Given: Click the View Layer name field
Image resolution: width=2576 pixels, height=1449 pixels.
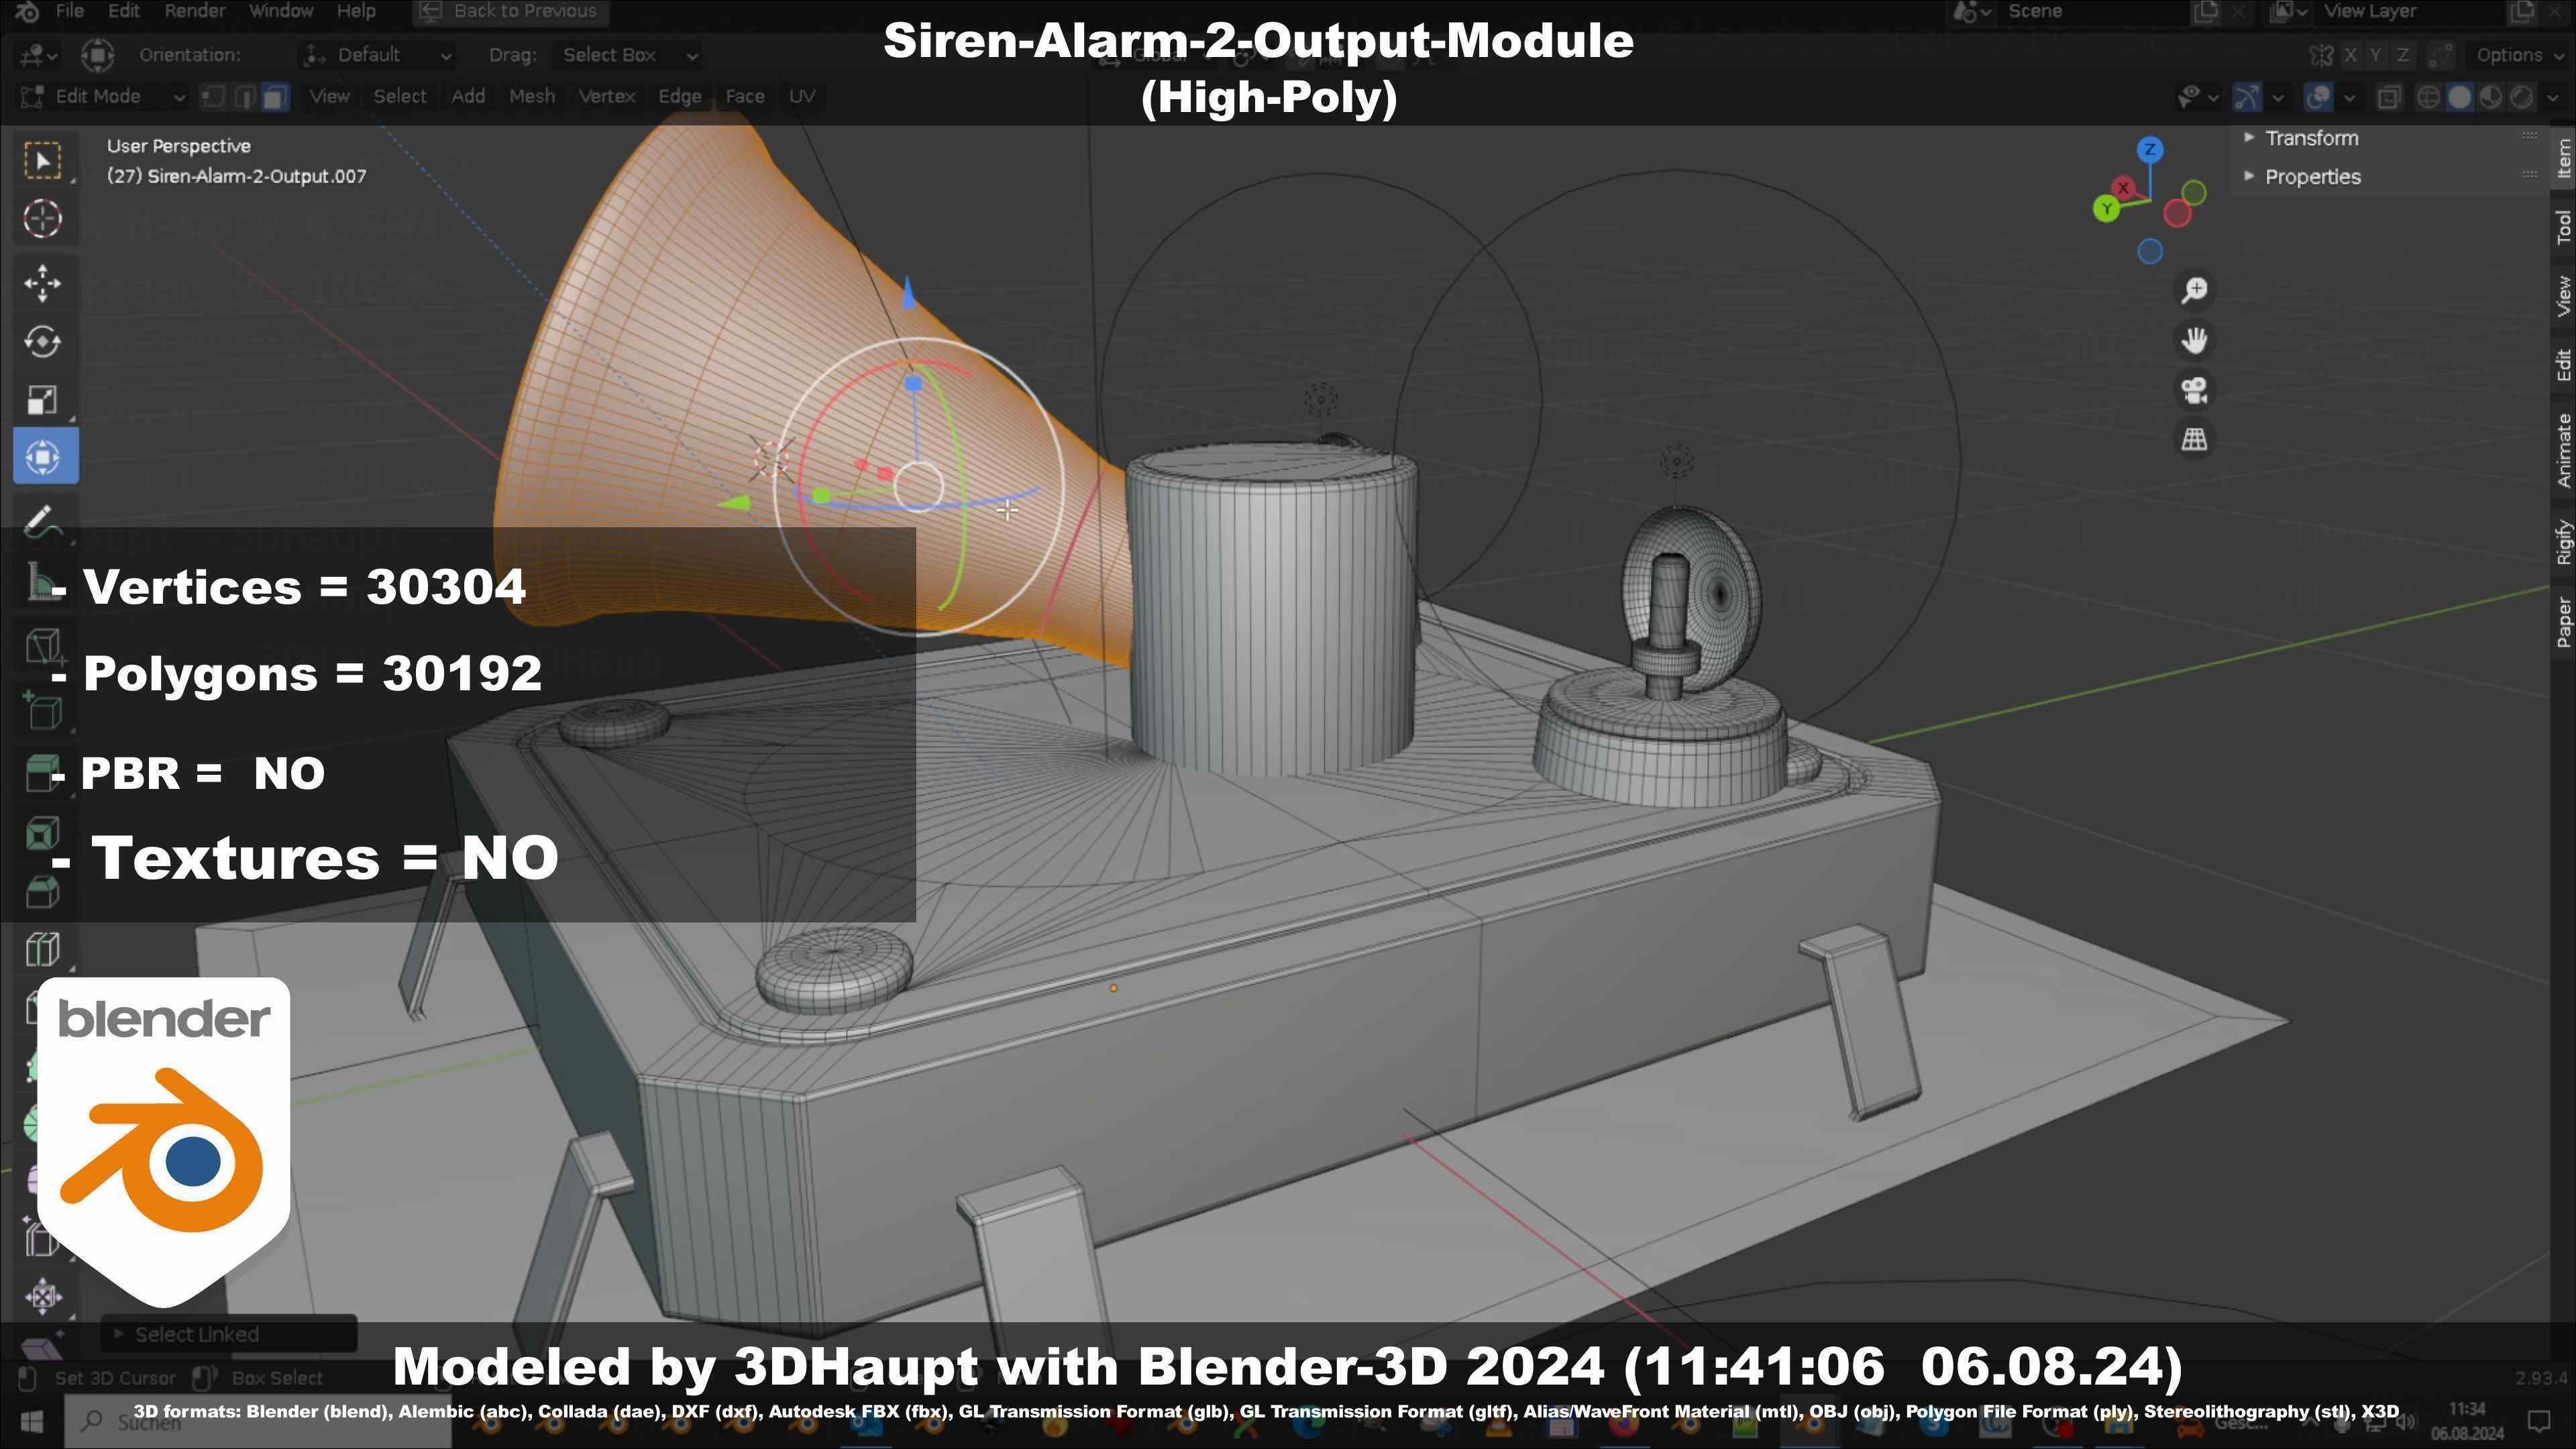Looking at the screenshot, I should [2410, 11].
